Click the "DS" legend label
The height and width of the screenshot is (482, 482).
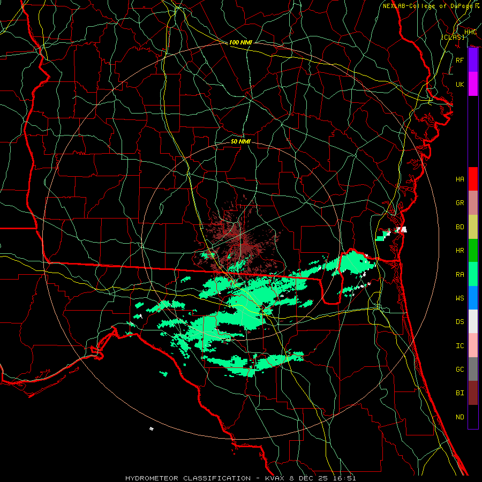(x=460, y=322)
